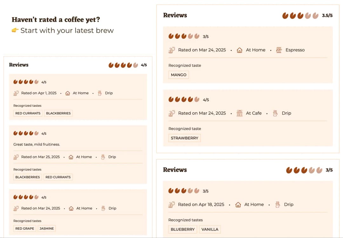Open the Start with your latest brew link

[x=67, y=31]
